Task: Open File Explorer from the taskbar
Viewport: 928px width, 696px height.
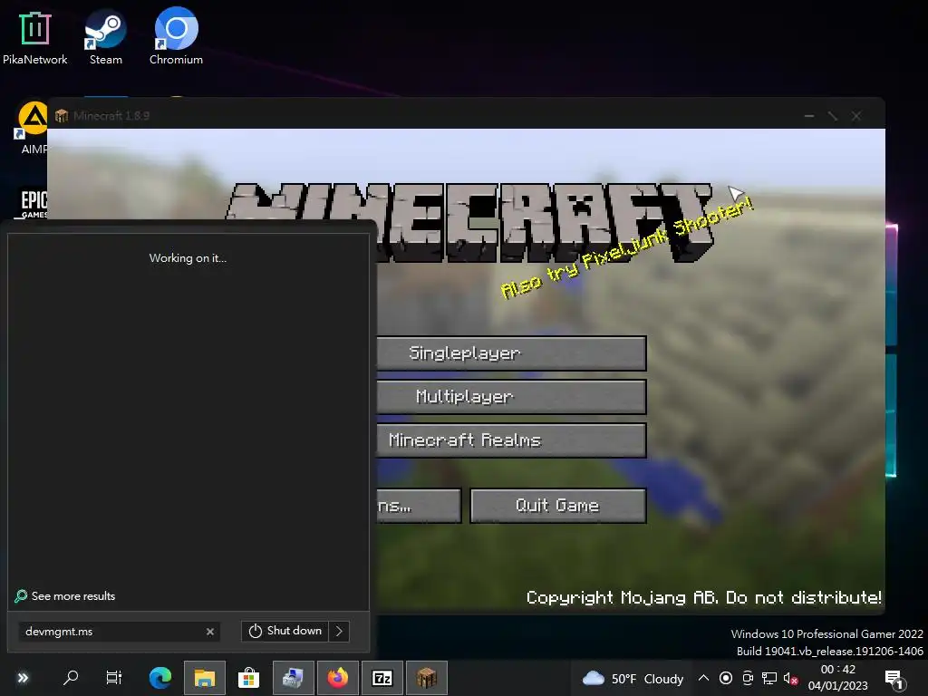Action: point(205,678)
